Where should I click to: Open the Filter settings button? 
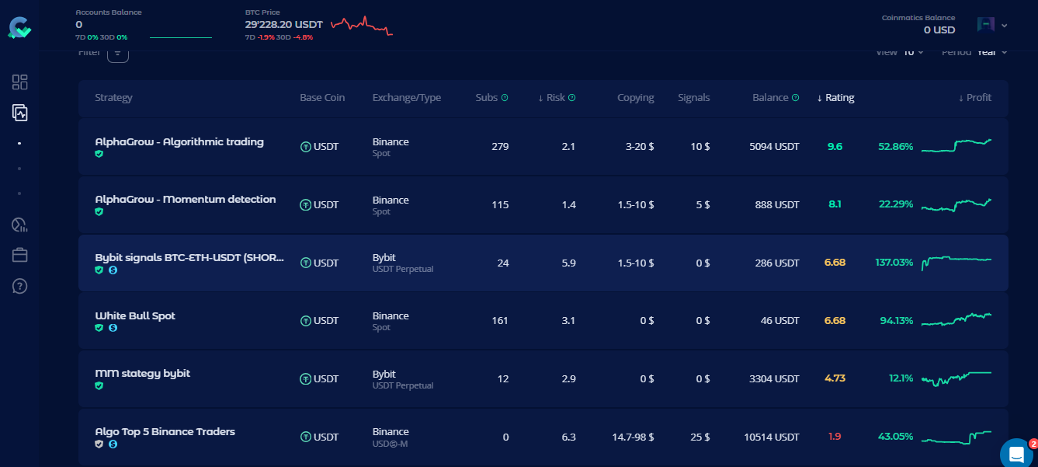(x=118, y=53)
